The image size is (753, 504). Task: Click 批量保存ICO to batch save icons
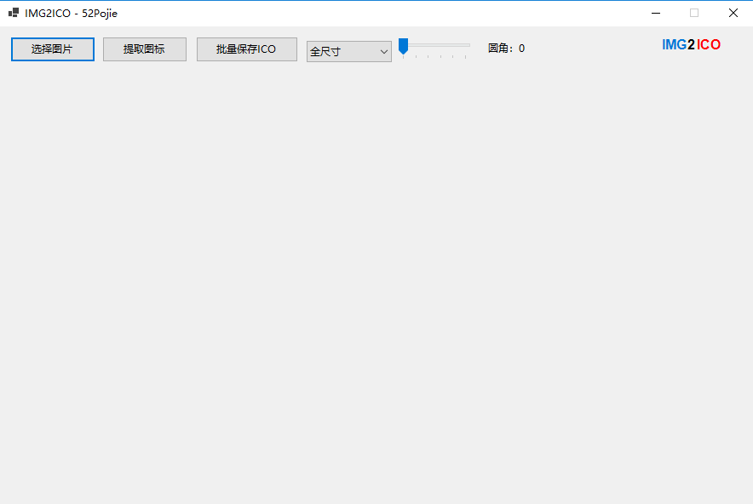click(x=246, y=49)
